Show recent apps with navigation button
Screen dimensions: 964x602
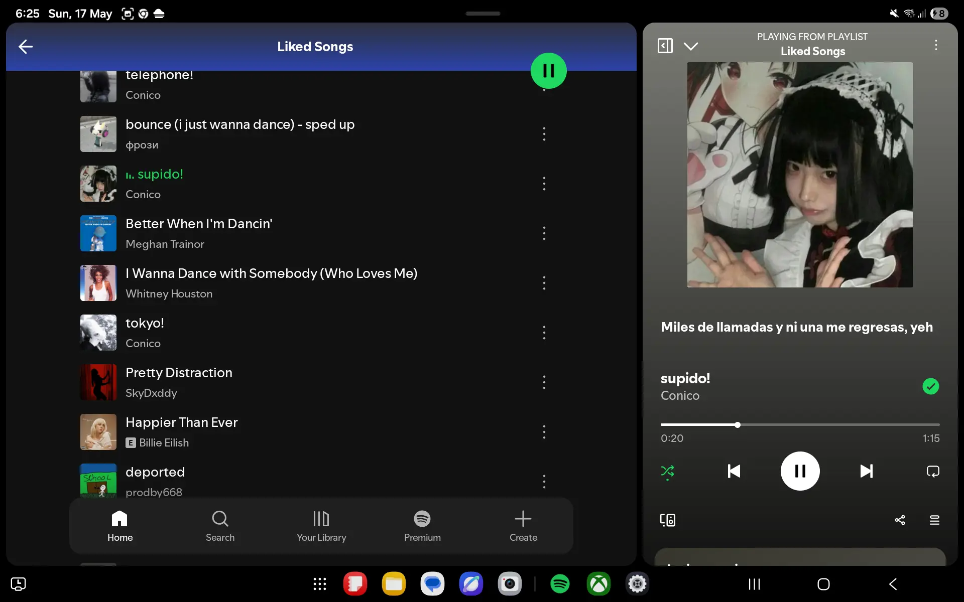click(x=754, y=584)
